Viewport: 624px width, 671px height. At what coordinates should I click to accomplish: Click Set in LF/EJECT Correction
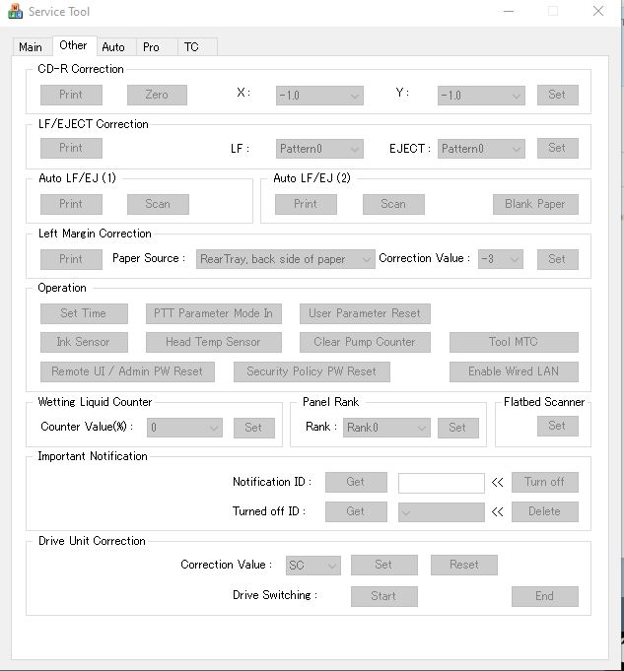coord(558,148)
